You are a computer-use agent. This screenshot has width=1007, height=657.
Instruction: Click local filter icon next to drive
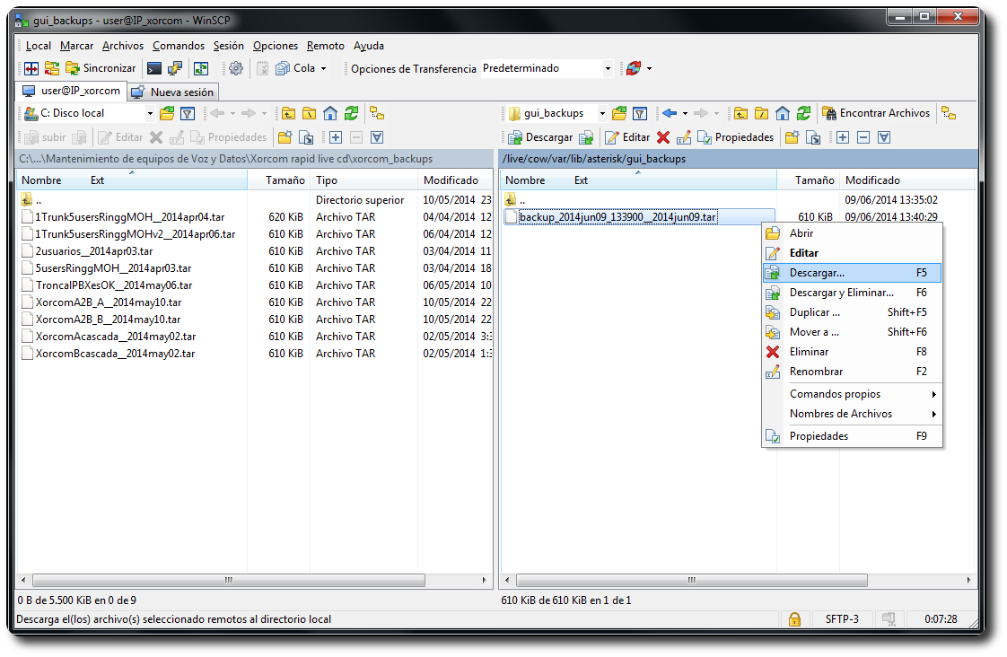point(188,114)
